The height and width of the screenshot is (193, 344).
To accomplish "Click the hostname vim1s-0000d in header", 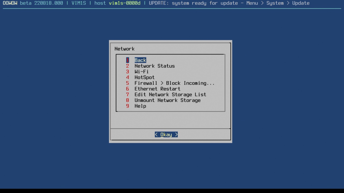I will (124, 3).
